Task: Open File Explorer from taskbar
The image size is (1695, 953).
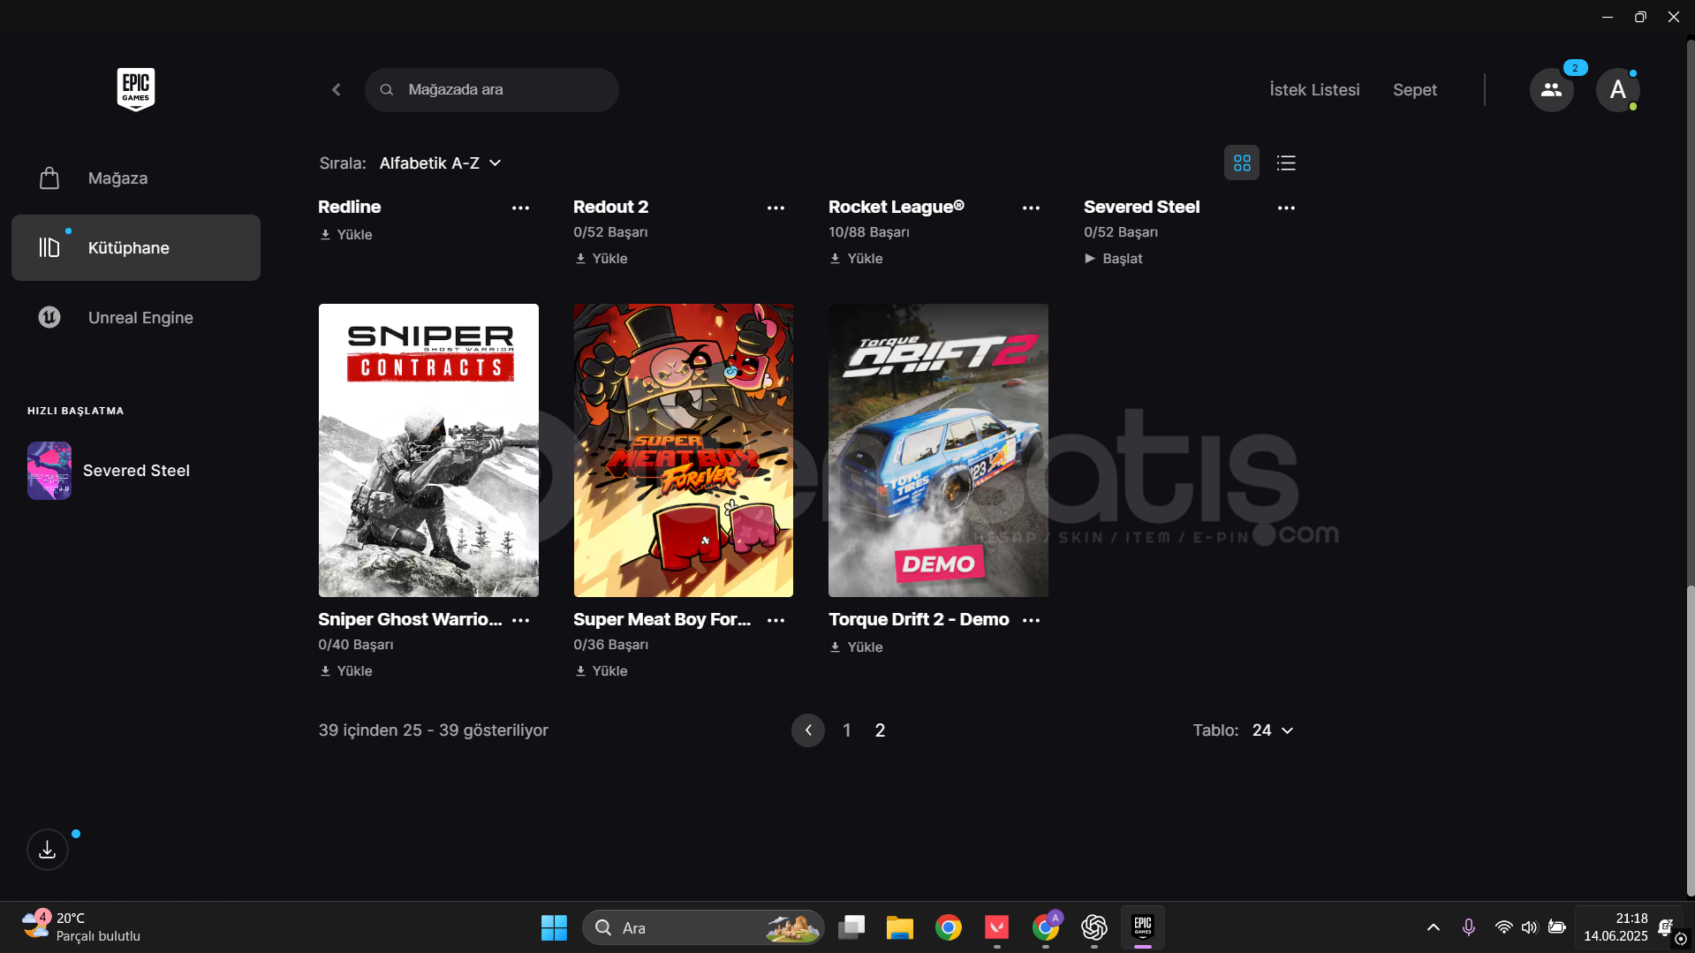Action: tap(900, 928)
